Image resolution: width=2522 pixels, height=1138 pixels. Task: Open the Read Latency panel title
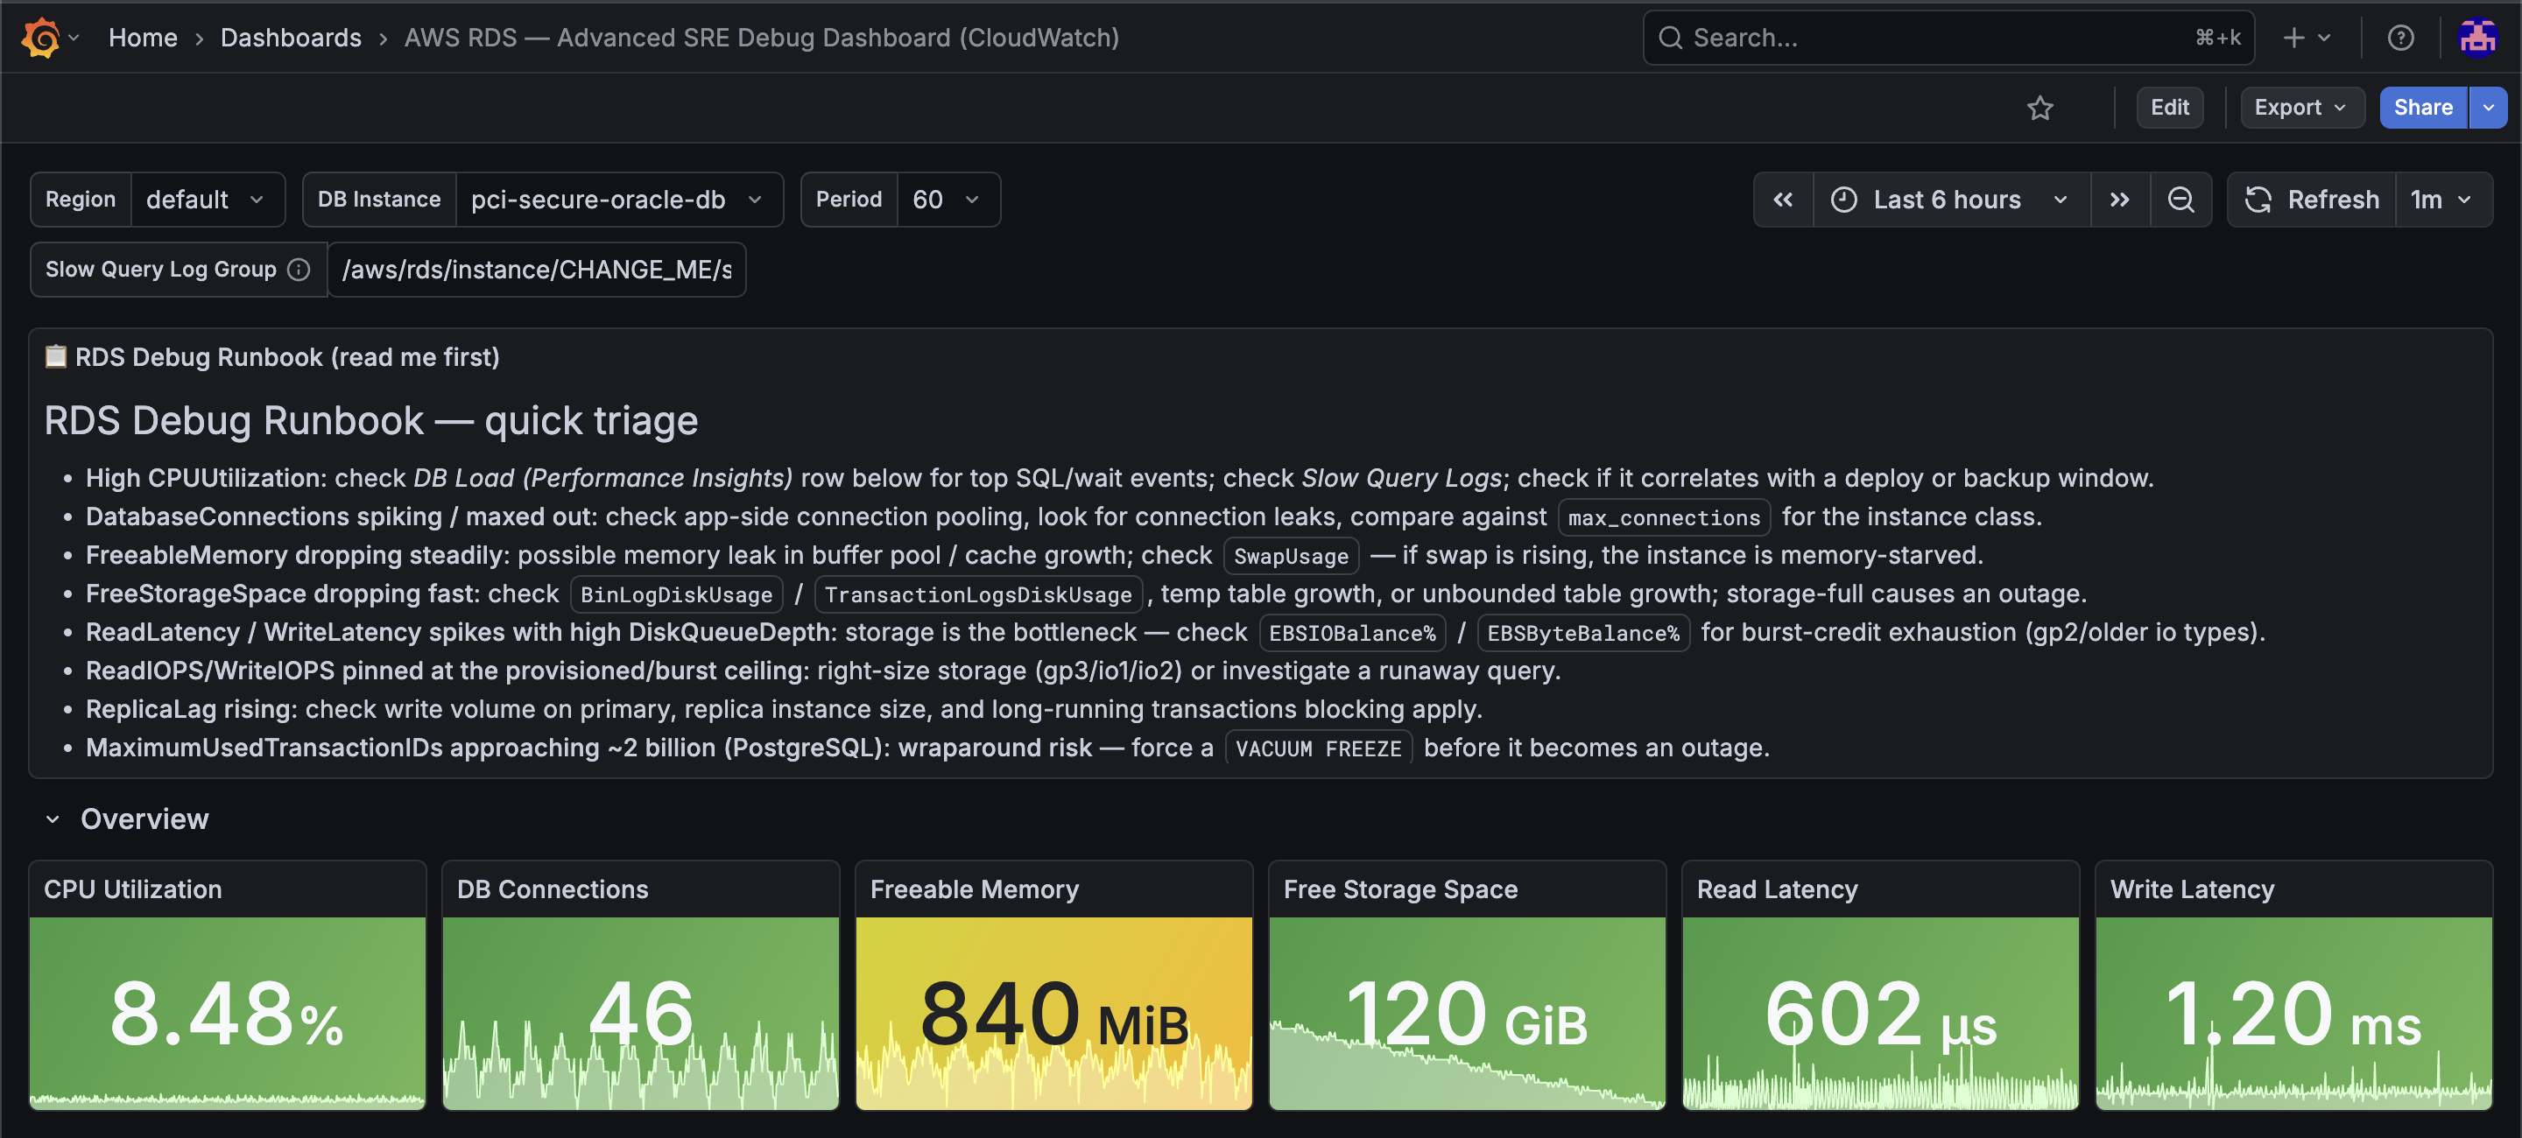tap(1777, 889)
